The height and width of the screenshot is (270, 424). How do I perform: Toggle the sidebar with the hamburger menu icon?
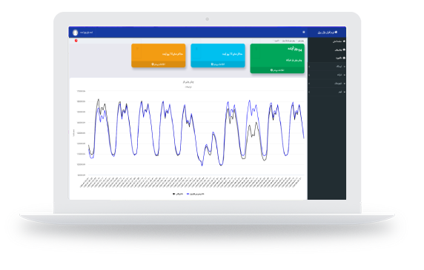pyautogui.click(x=304, y=32)
